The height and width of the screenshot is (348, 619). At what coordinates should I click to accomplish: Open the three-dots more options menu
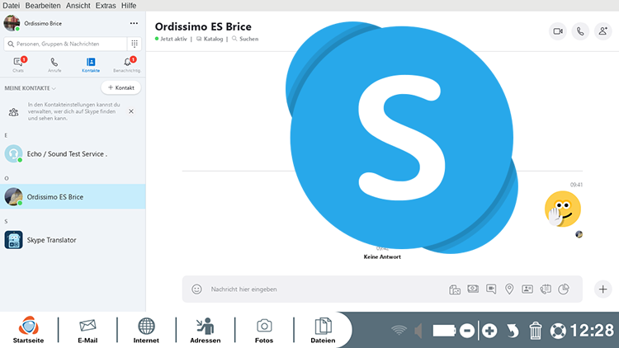tap(134, 23)
